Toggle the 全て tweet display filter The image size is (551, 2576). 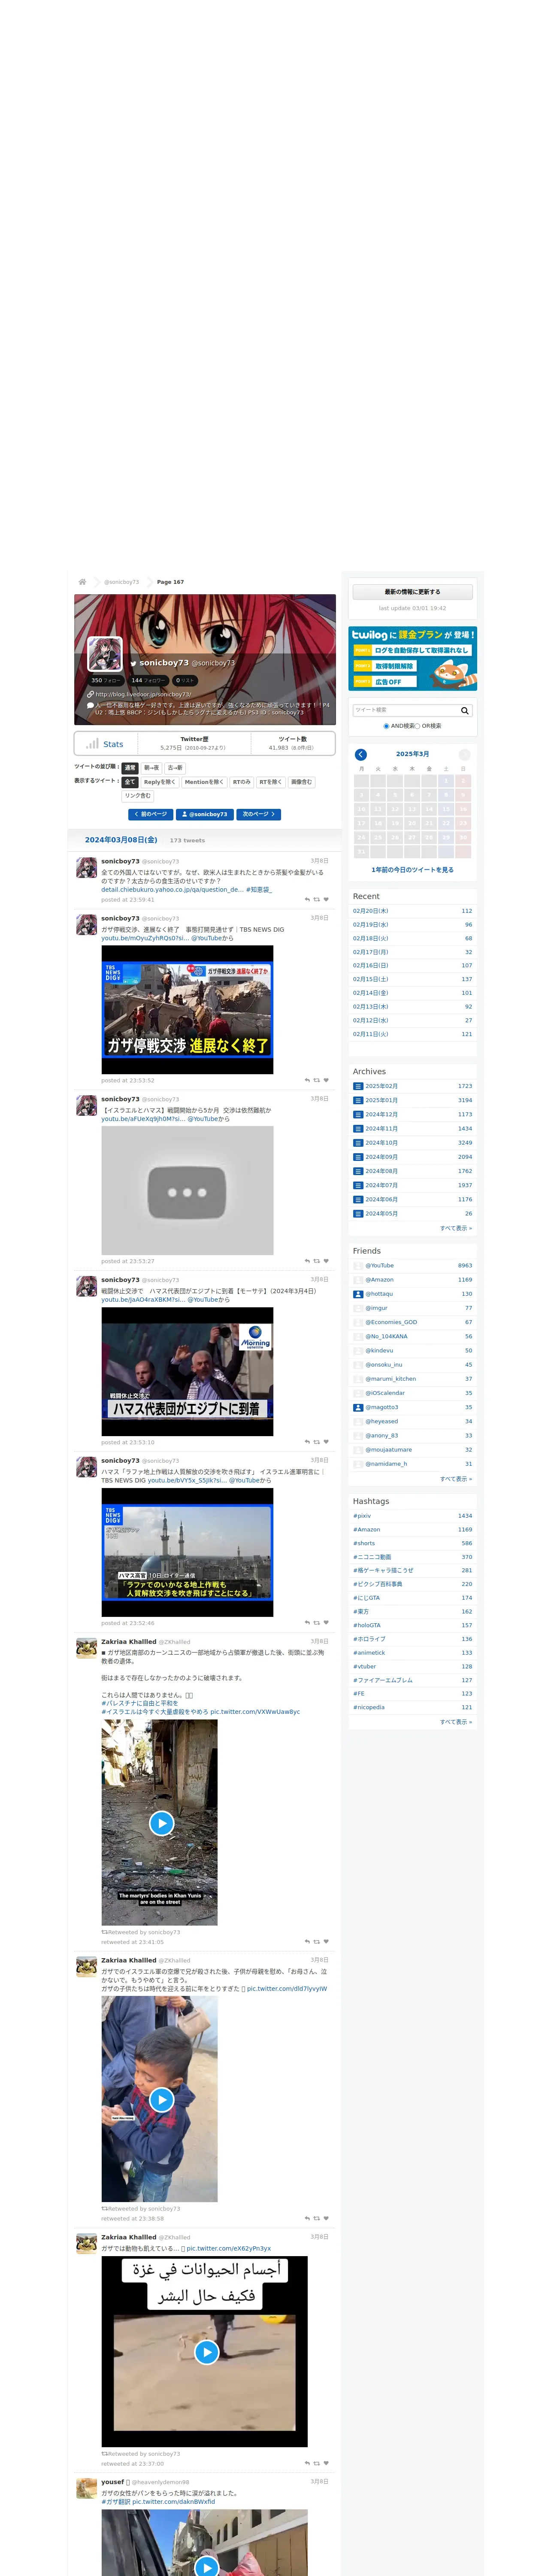coord(130,782)
